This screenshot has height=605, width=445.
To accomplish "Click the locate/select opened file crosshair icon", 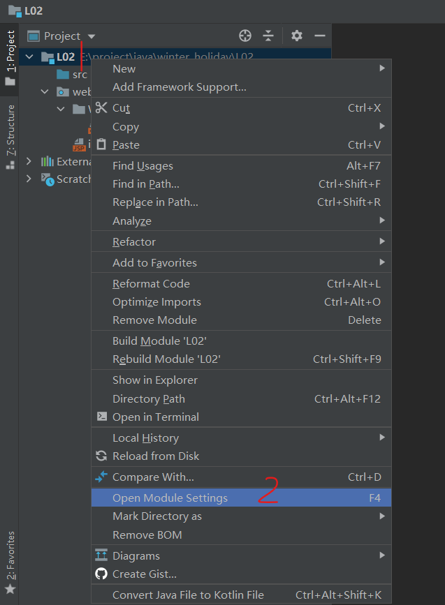I will point(245,36).
